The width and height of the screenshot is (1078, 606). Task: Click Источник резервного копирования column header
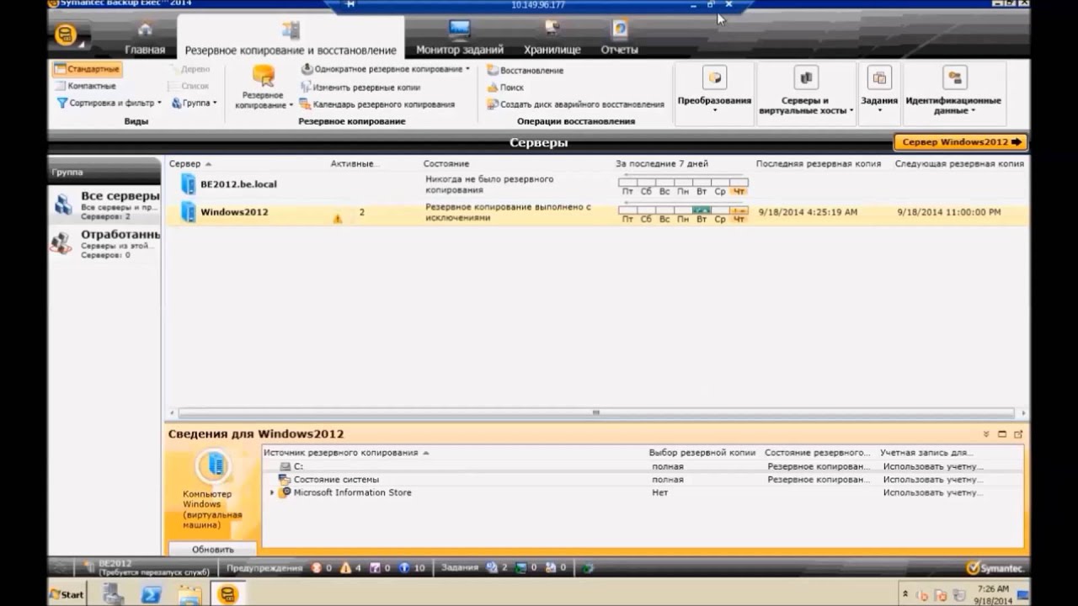click(x=345, y=452)
